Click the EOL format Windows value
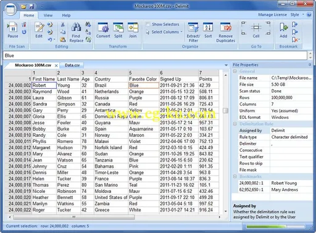Viewport: 316px width, 233px height. 291,117
